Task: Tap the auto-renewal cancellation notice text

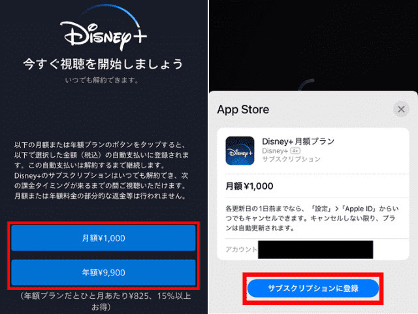Action: [312, 218]
